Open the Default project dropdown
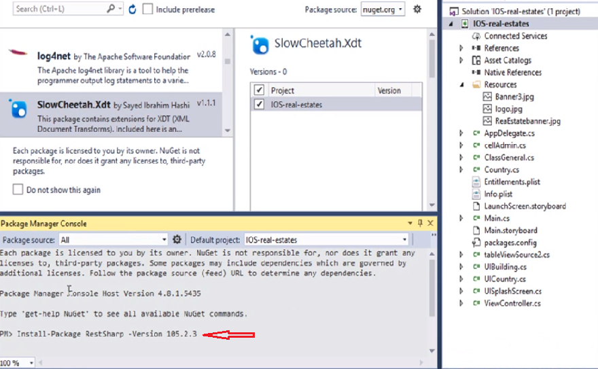 (326, 240)
